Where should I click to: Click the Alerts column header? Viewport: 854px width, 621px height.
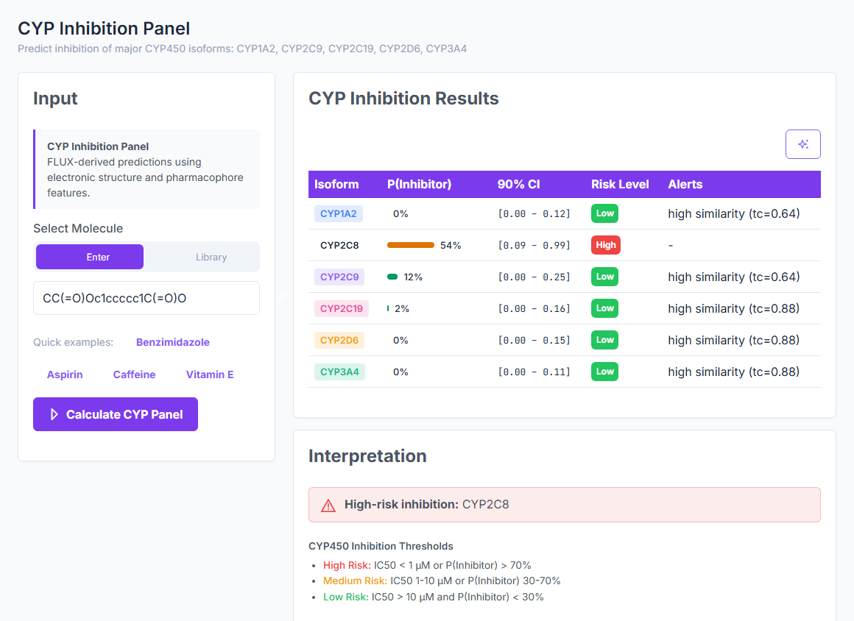coord(685,184)
